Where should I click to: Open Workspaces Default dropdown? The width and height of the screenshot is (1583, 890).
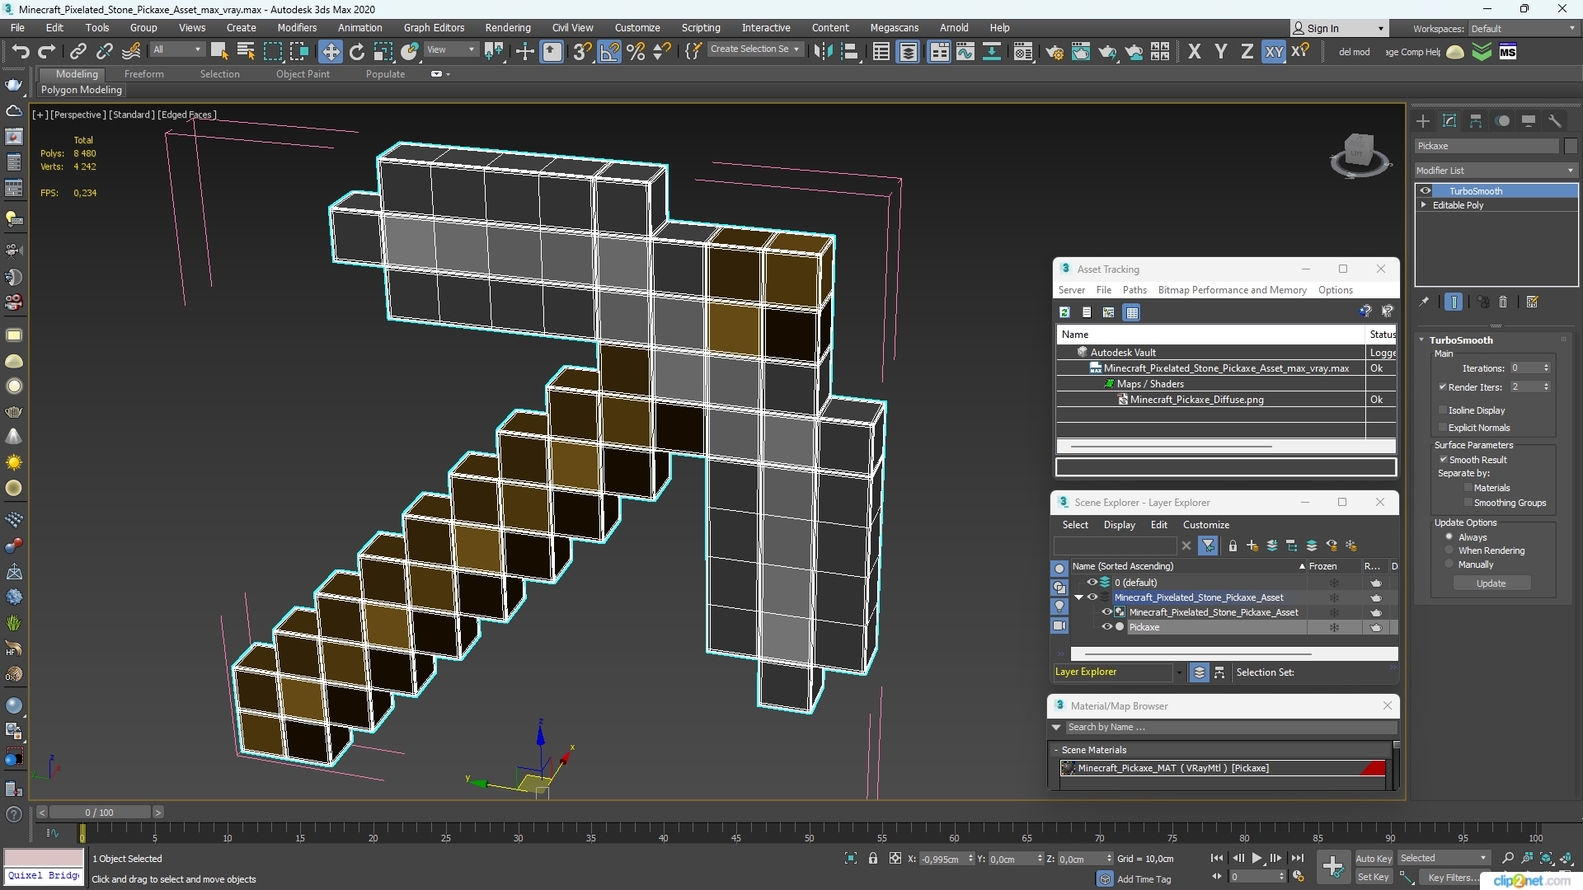(1523, 29)
